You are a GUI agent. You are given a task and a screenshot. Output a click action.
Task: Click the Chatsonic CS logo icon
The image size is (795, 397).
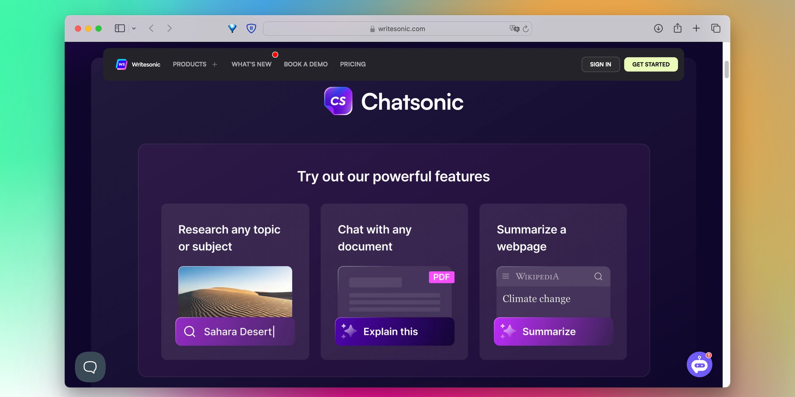click(x=338, y=101)
